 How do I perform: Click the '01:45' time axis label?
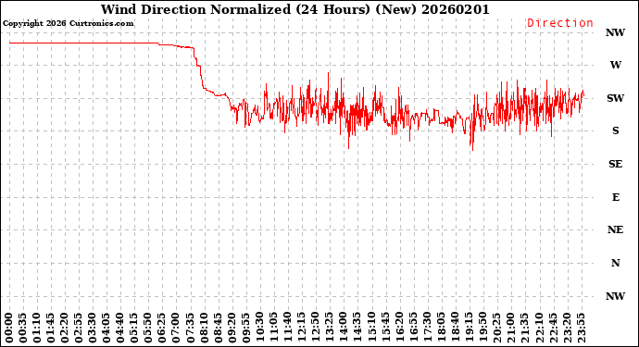(51, 328)
